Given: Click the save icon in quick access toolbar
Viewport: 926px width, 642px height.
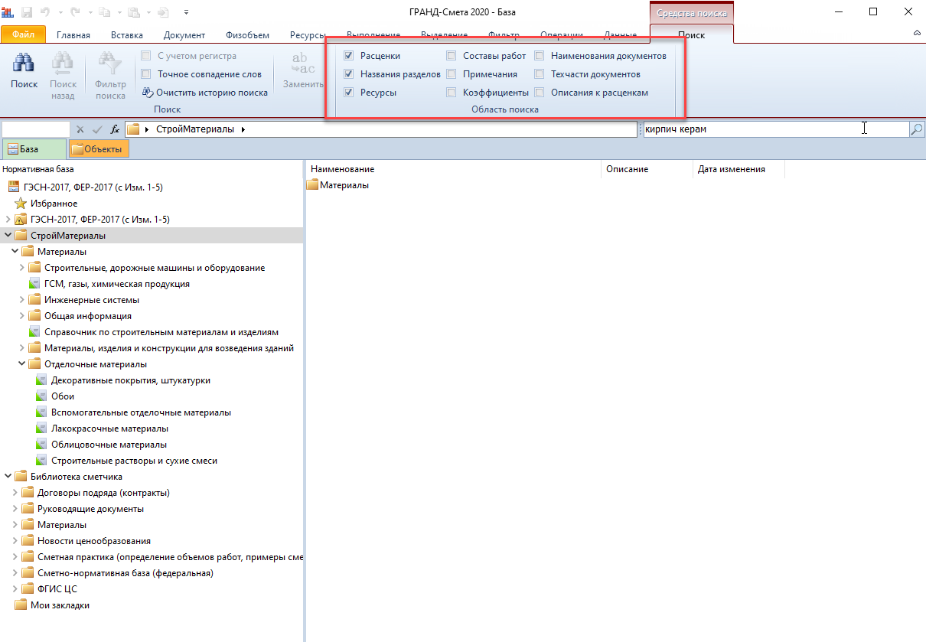Looking at the screenshot, I should [27, 12].
